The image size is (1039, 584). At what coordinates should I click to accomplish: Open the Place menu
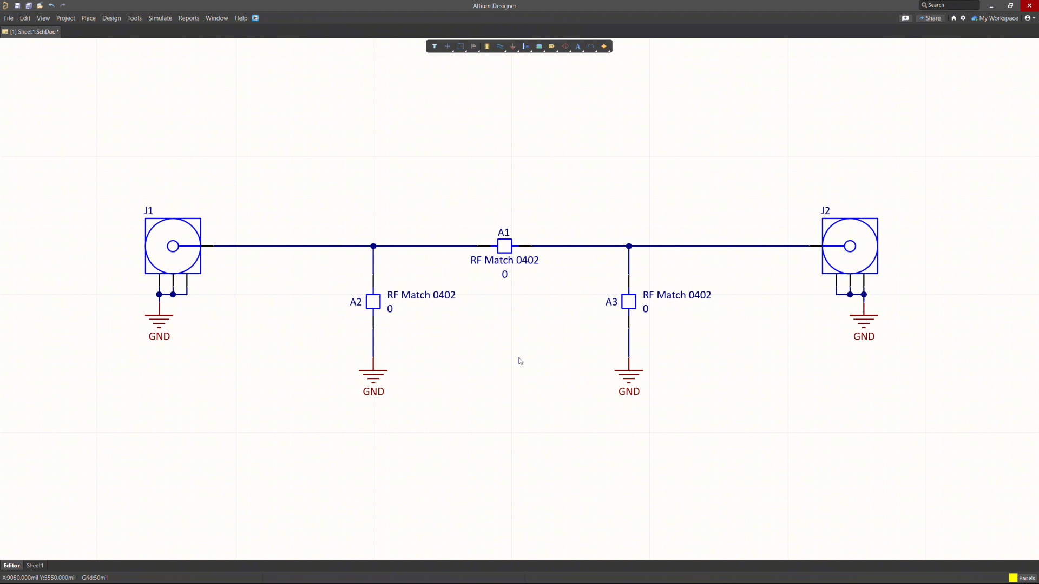point(88,18)
